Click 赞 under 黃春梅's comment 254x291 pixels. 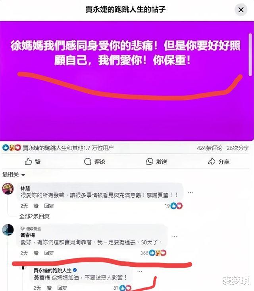pos(36,253)
